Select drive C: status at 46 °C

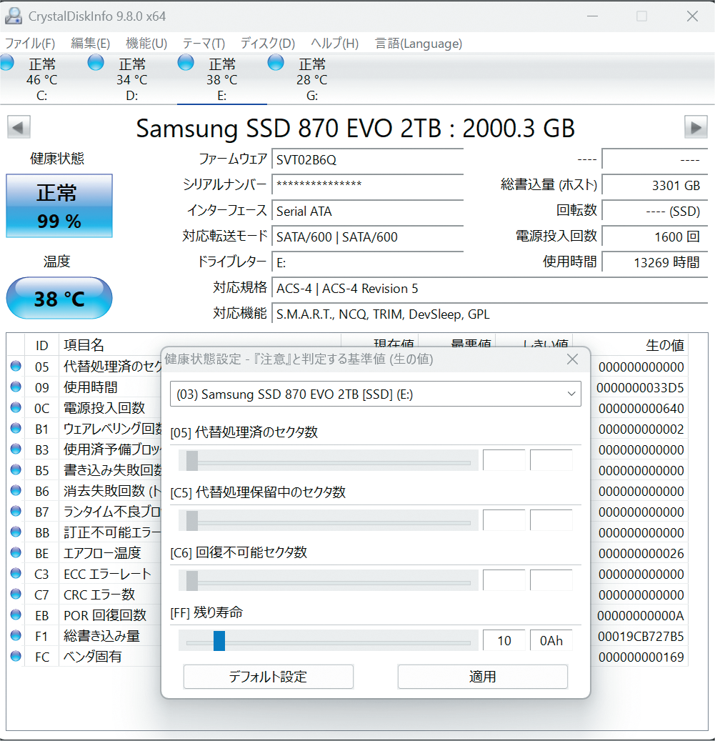click(x=41, y=79)
